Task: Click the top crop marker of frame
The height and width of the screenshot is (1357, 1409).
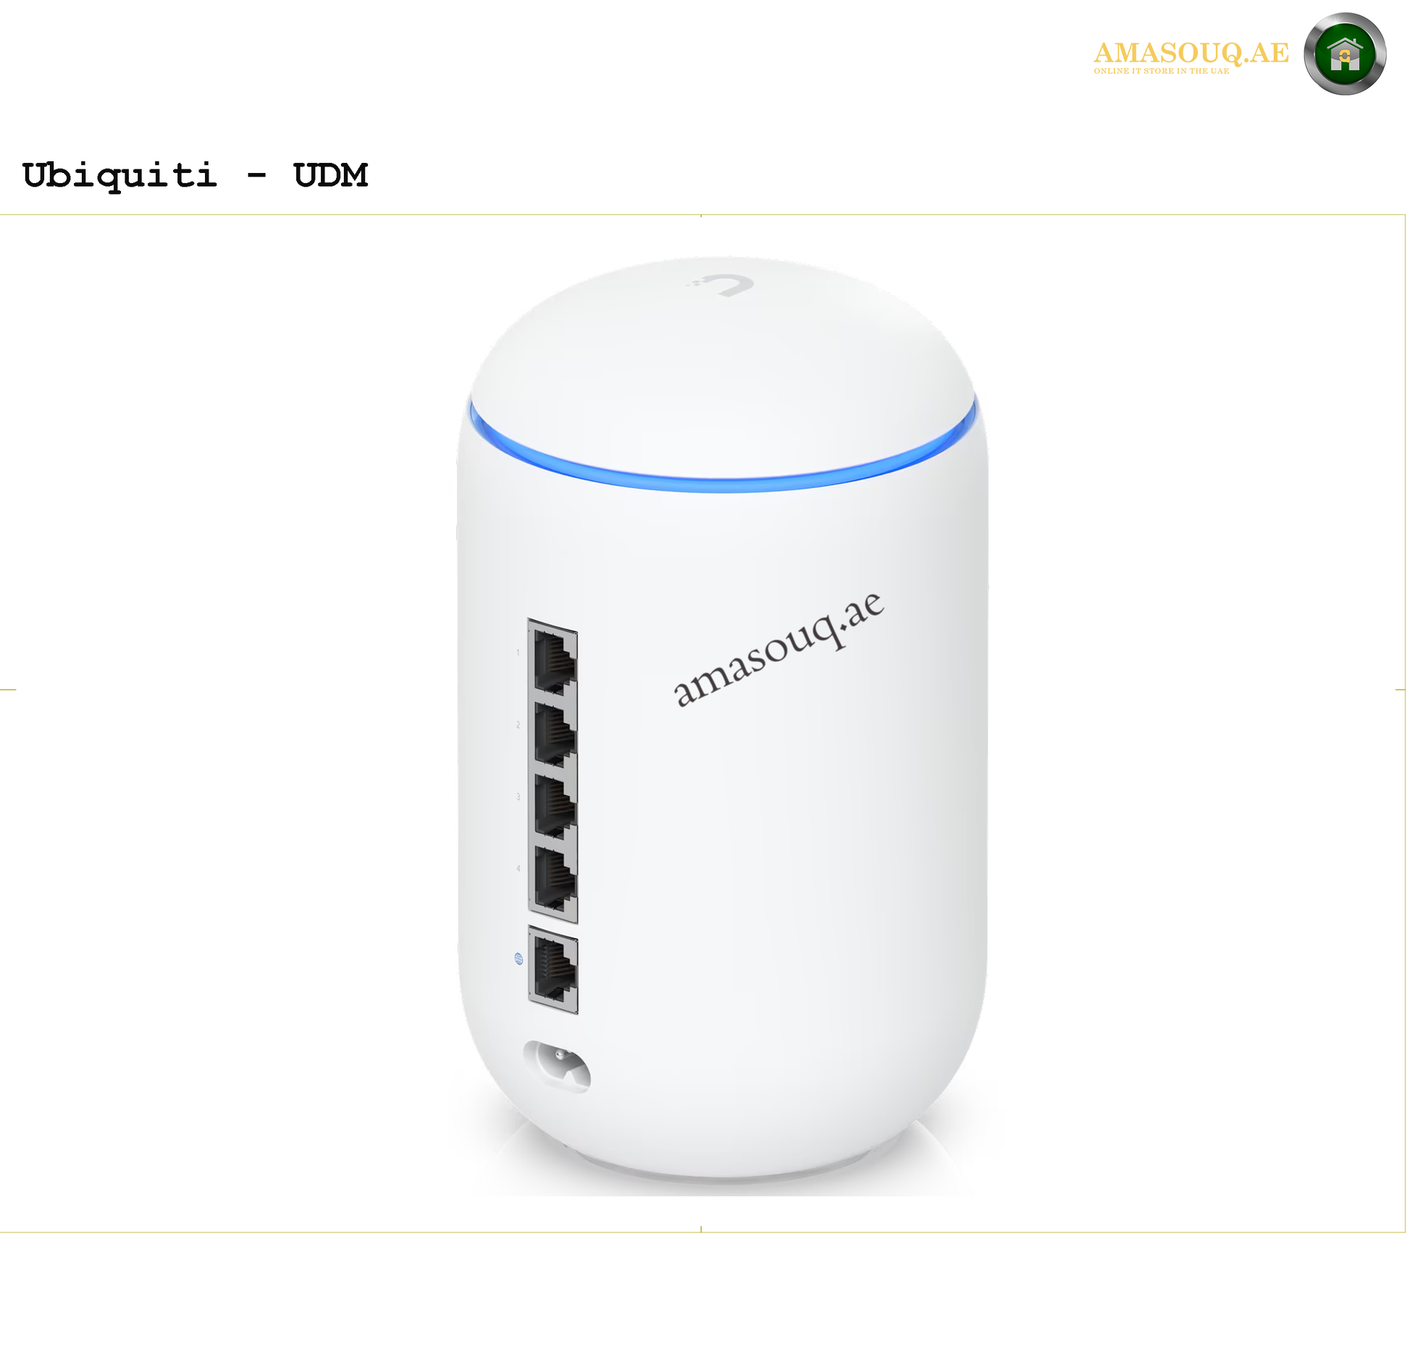Action: tap(701, 216)
